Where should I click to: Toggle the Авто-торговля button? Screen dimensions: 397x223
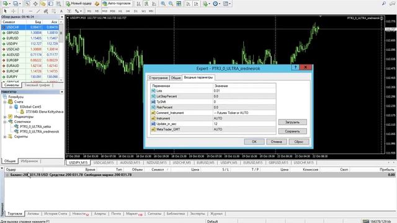tap(117, 4)
